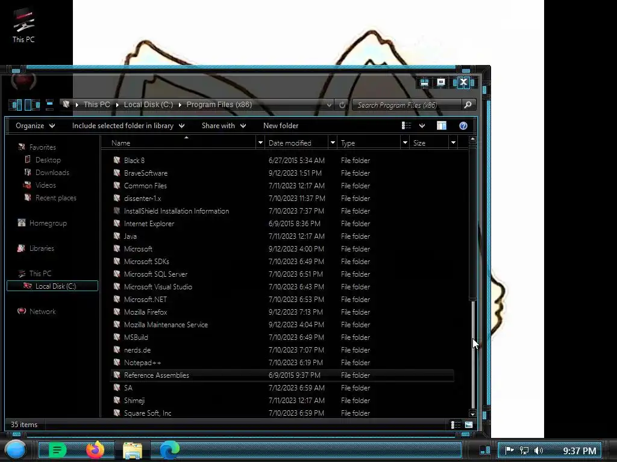This screenshot has height=462, width=617.
Task: Select the Microsoft Visual Studio folder
Action: pos(158,287)
